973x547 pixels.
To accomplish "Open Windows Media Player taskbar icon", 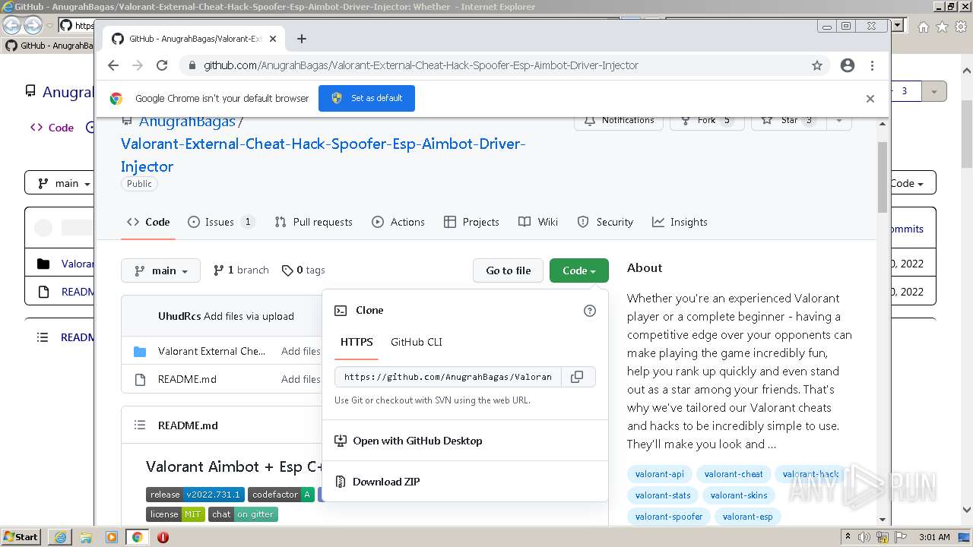I will coord(111,537).
